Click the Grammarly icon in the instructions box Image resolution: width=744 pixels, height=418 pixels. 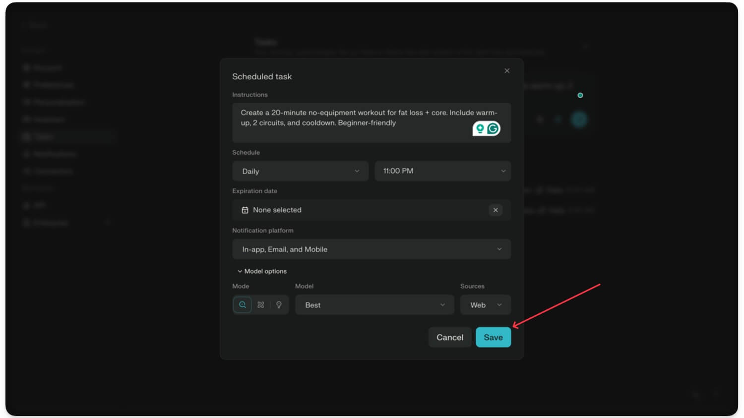click(493, 128)
